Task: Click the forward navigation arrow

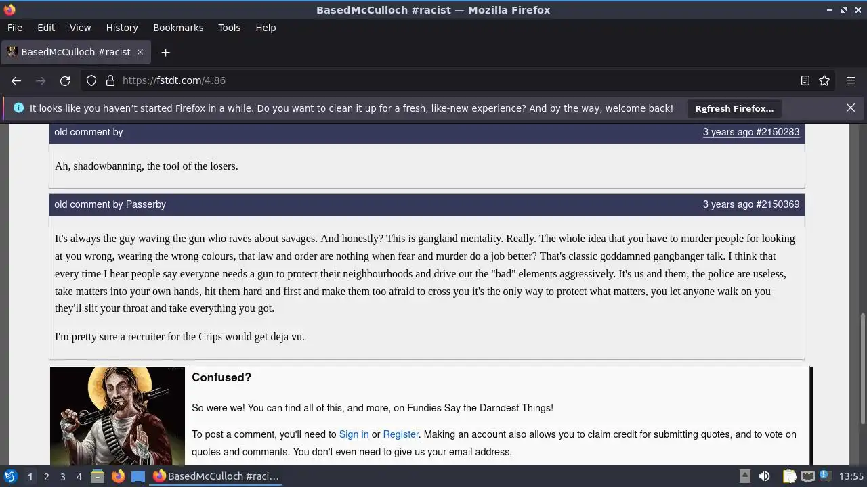Action: click(x=41, y=80)
